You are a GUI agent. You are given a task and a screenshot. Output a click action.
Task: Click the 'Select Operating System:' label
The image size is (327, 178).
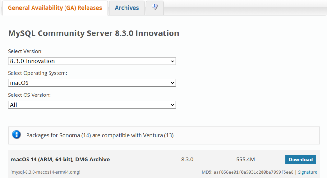pyautogui.click(x=38, y=73)
